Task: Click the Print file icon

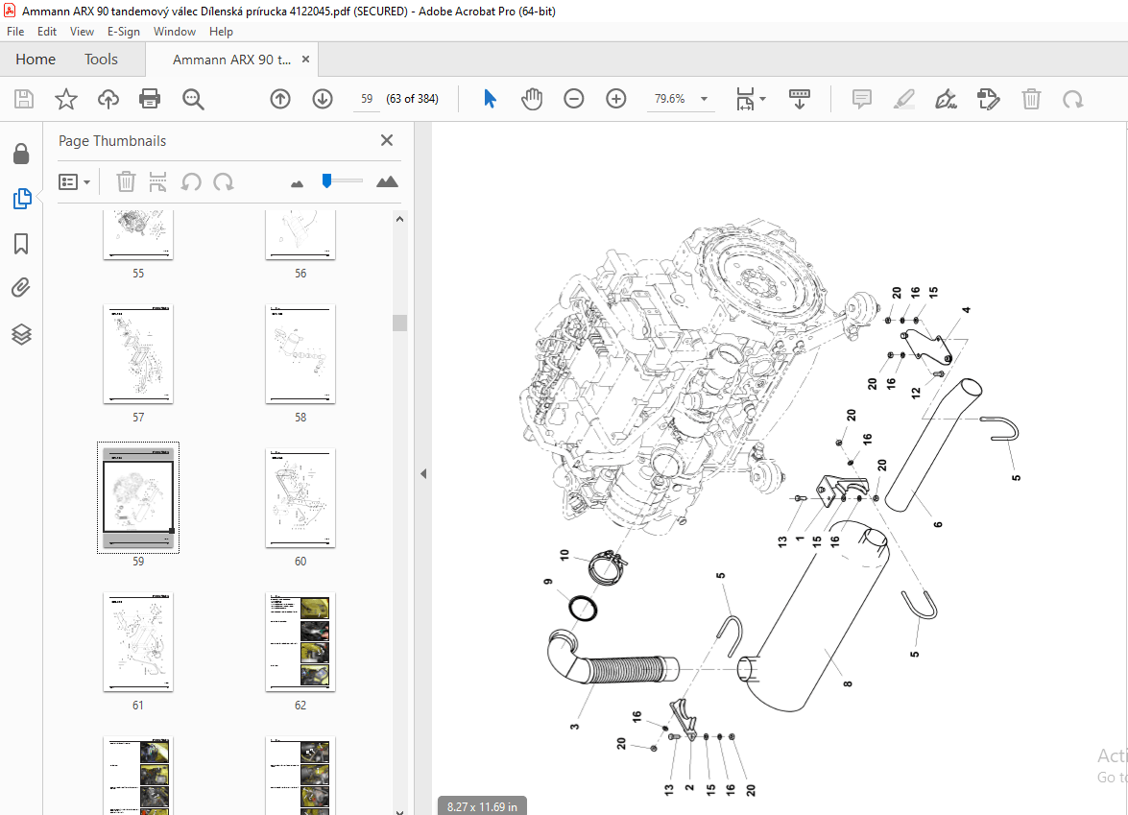Action: point(150,99)
